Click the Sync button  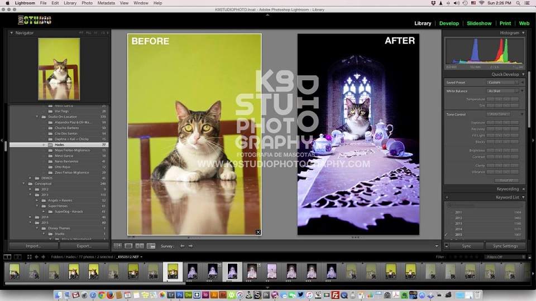tap(466, 246)
